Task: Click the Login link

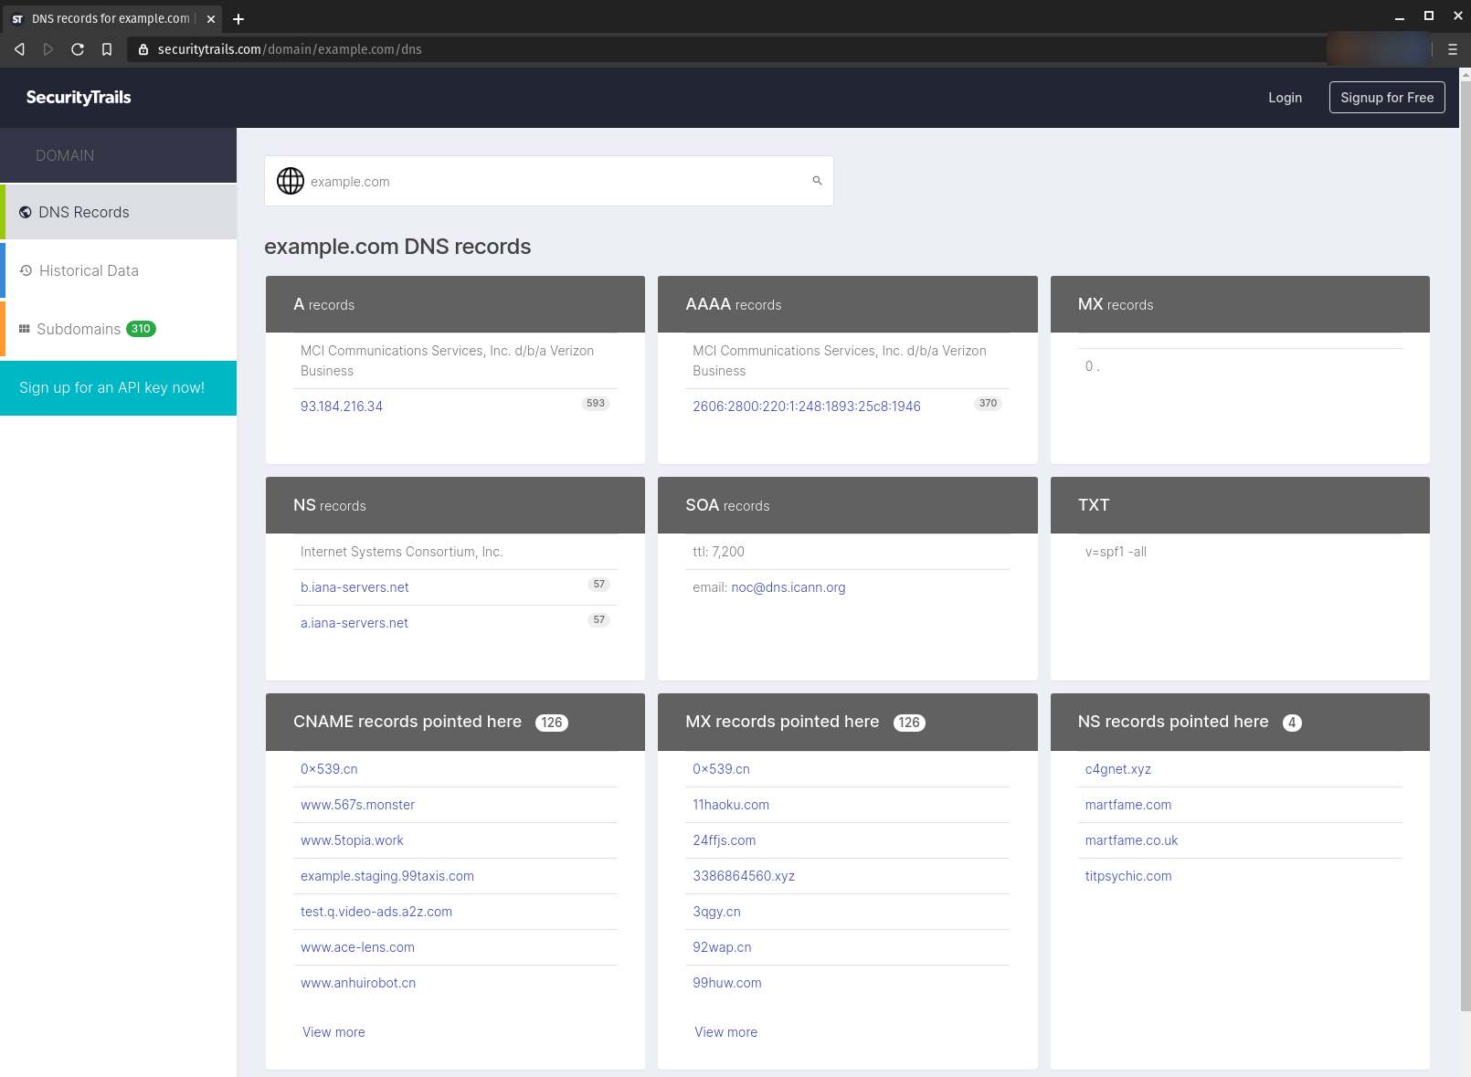Action: [1285, 98]
